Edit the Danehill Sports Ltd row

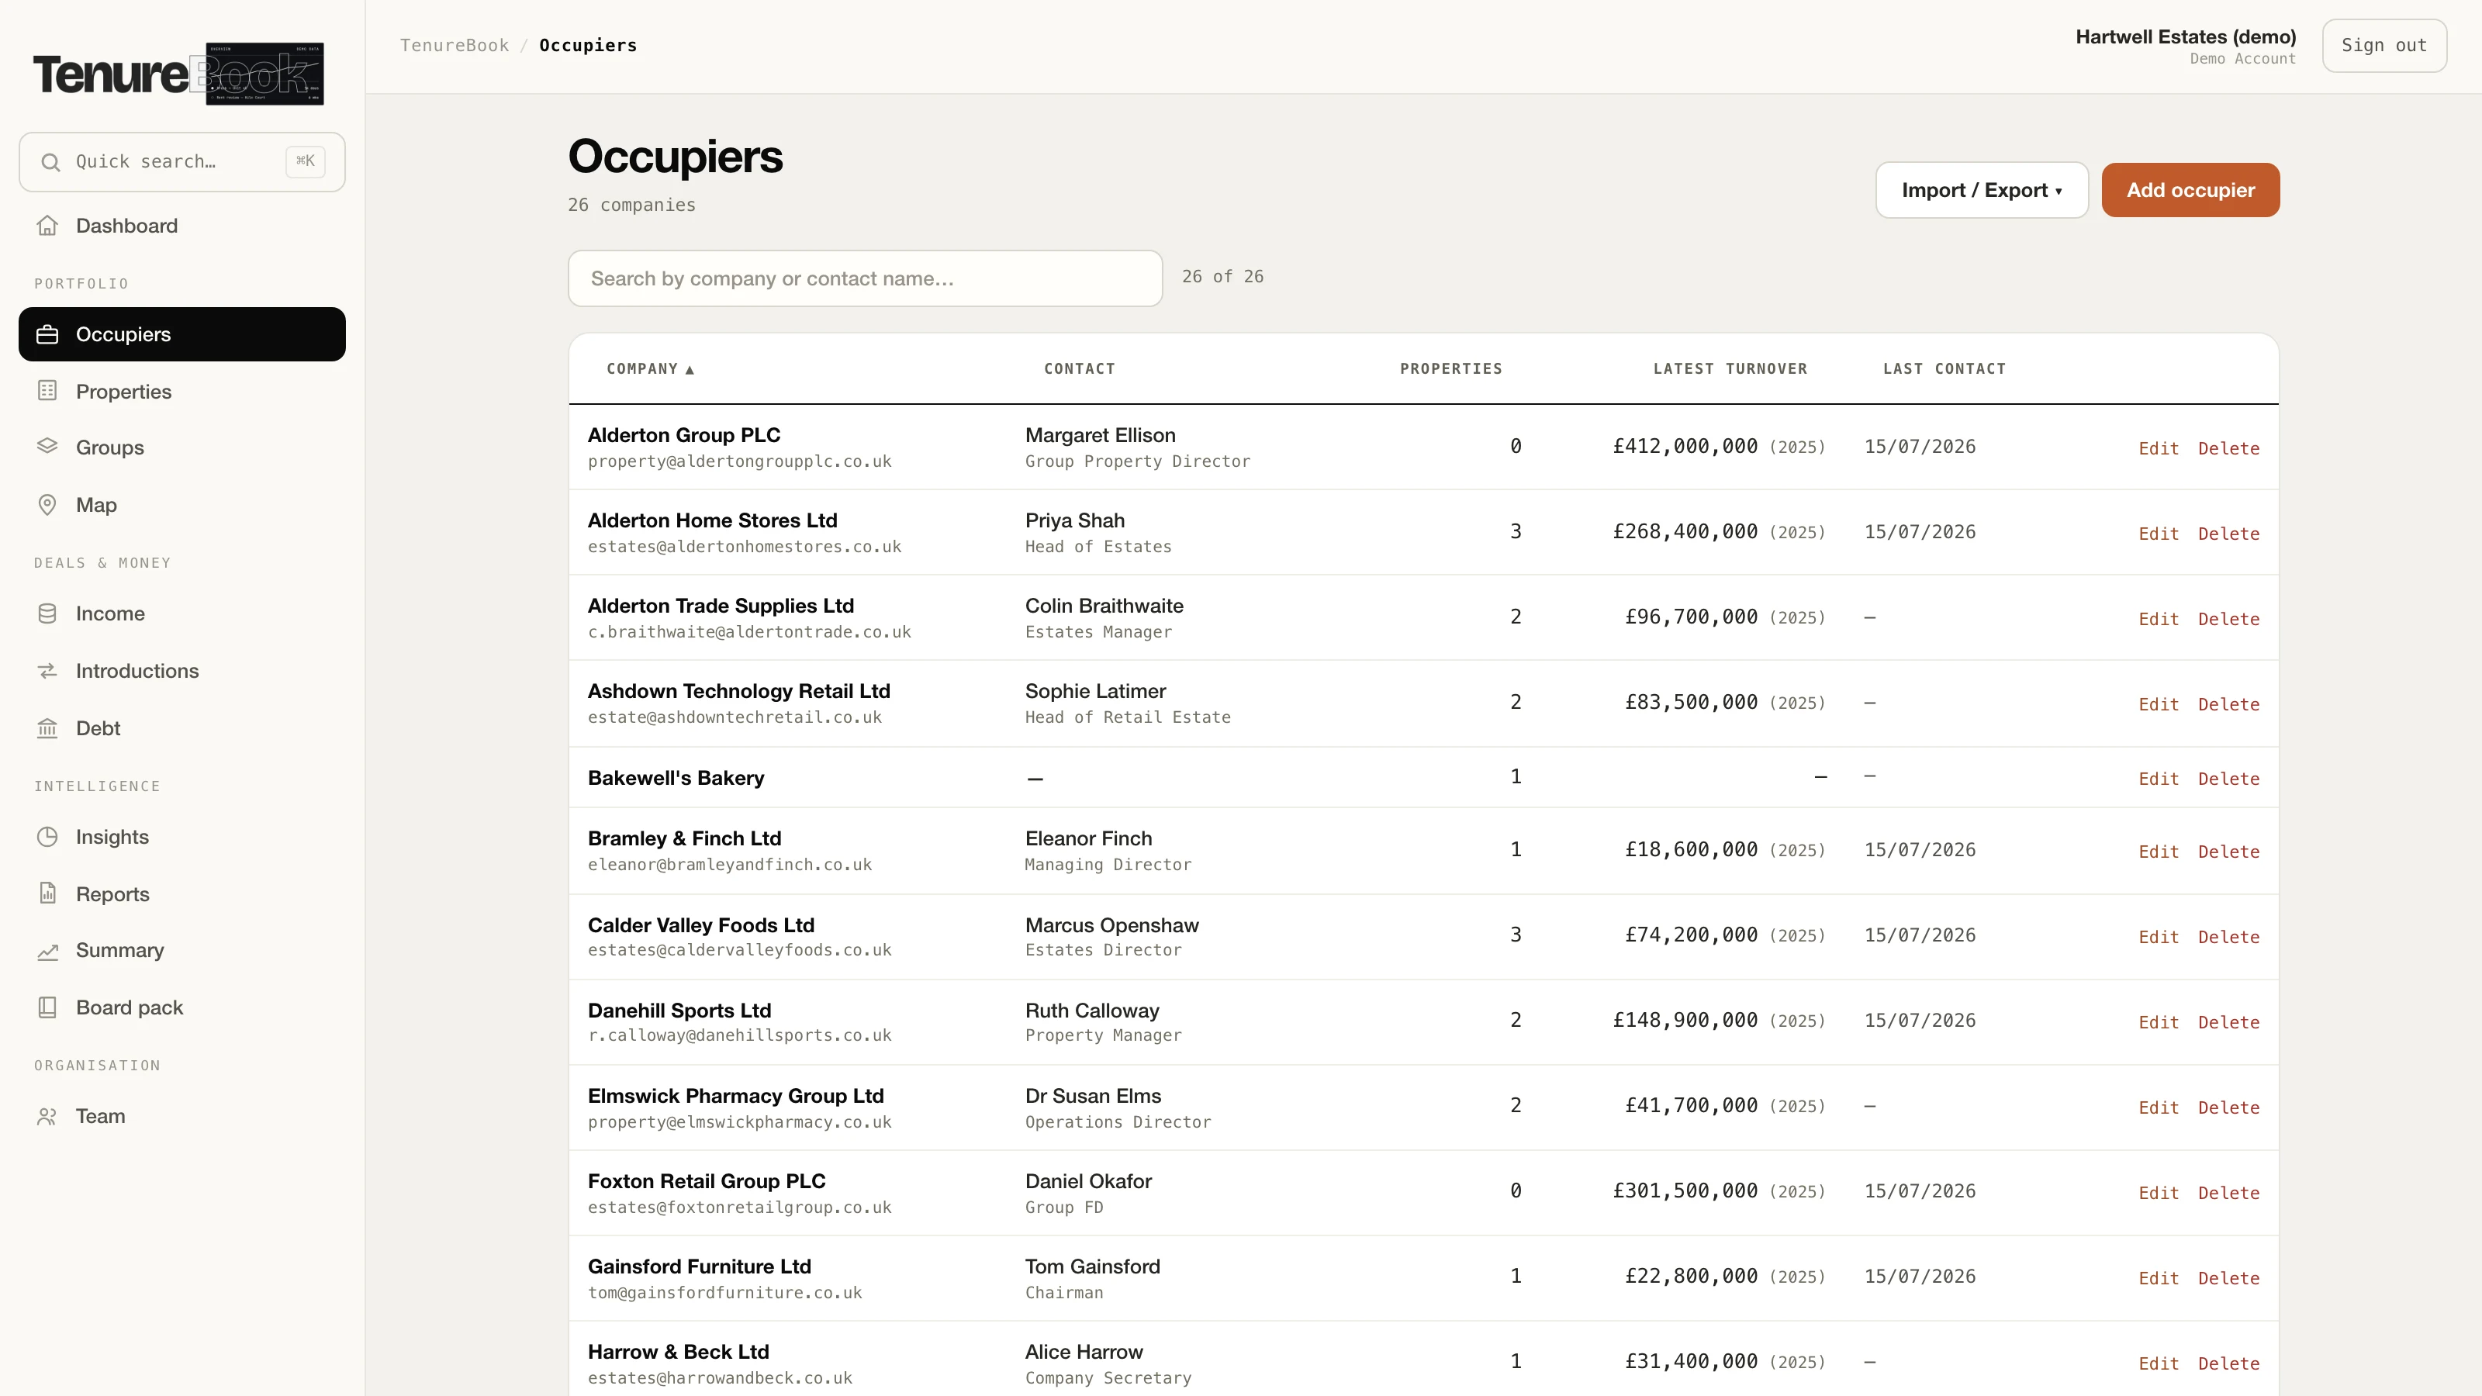point(2159,1022)
